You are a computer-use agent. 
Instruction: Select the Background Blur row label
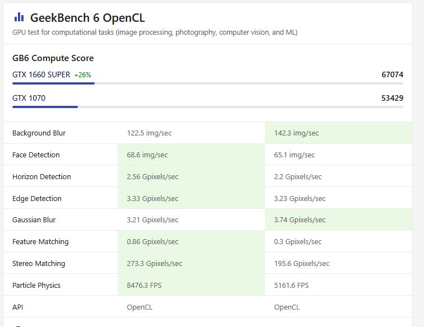(x=39, y=133)
